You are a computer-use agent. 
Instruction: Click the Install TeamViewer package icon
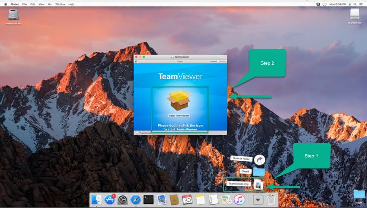[179, 100]
